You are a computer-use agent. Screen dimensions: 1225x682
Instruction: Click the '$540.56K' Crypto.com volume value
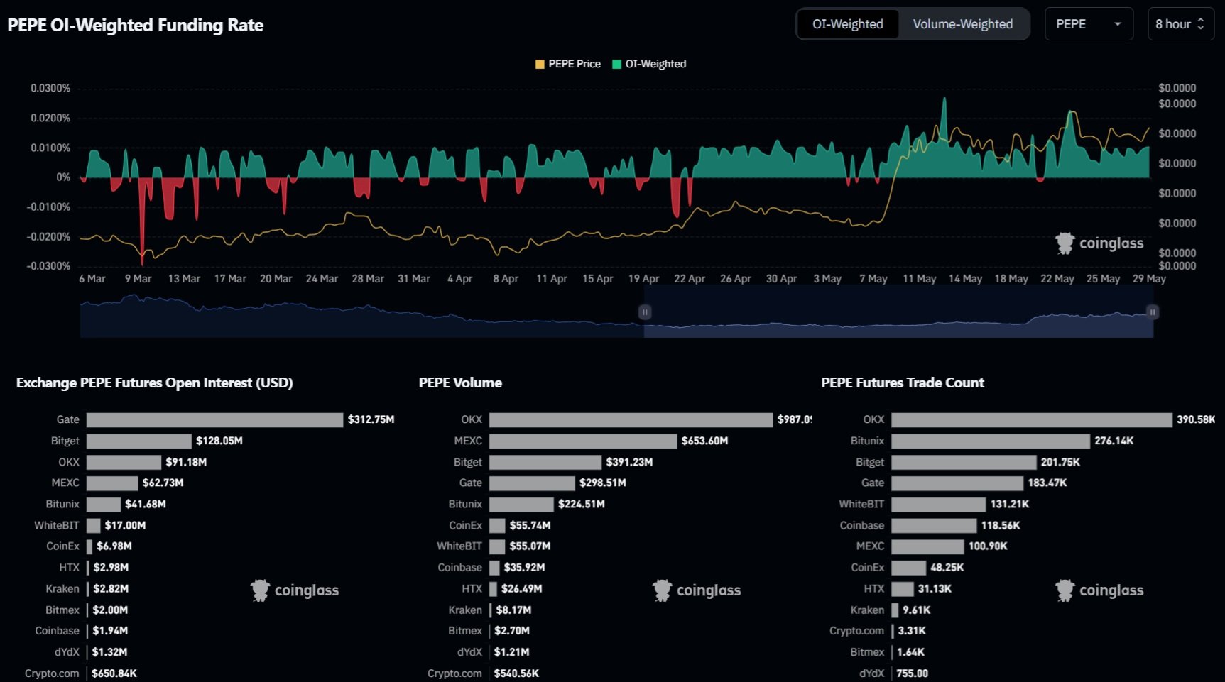[516, 673]
